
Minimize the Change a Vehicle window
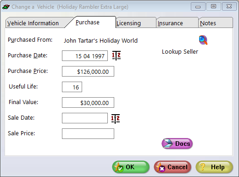click(198, 6)
